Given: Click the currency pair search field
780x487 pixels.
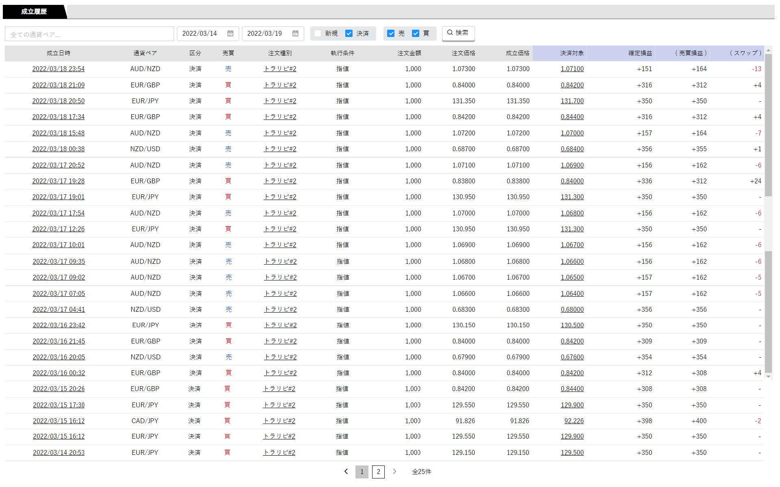Looking at the screenshot, I should (89, 34).
